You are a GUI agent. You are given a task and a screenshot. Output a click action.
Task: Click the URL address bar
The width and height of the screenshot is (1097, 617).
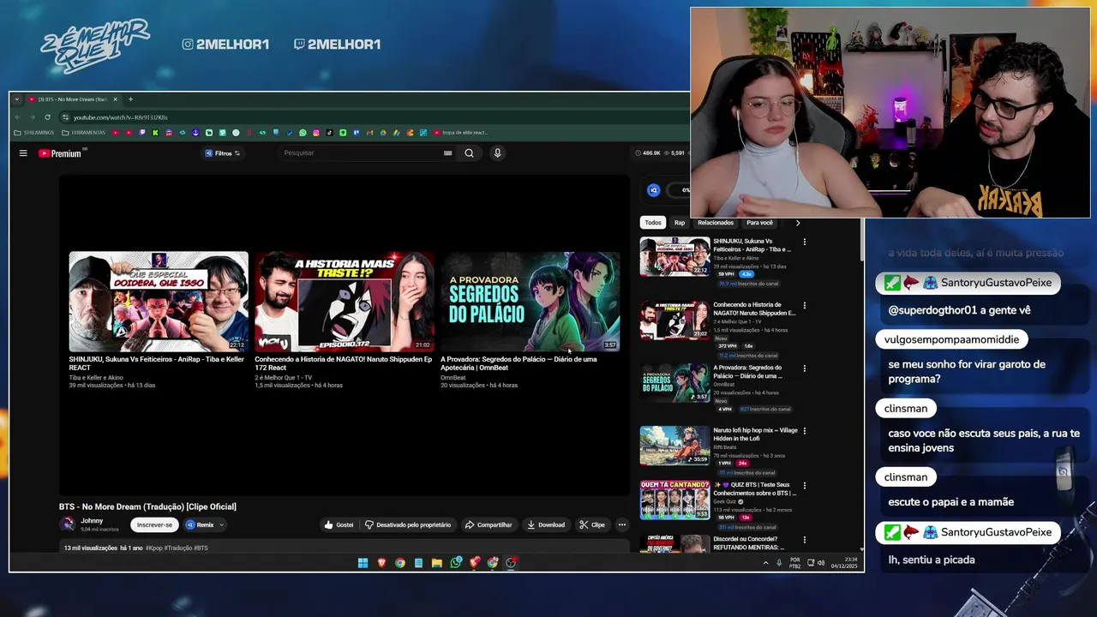pos(369,117)
